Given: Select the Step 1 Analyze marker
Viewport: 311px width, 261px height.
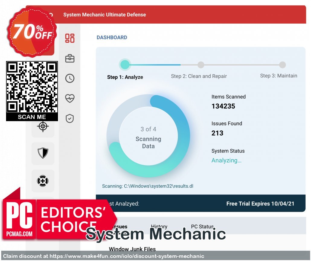Looking at the screenshot, I should point(125,65).
